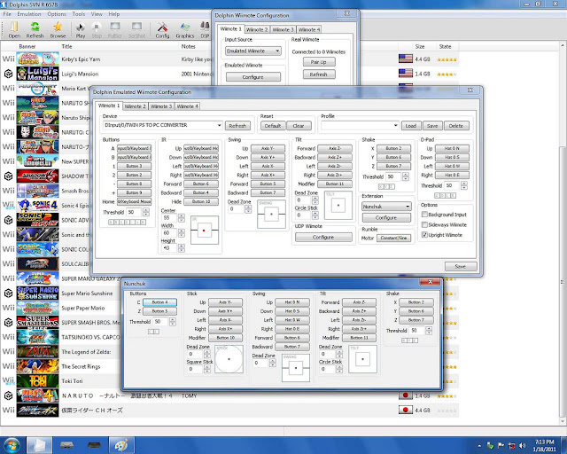Click the IR position preview box

[205, 231]
